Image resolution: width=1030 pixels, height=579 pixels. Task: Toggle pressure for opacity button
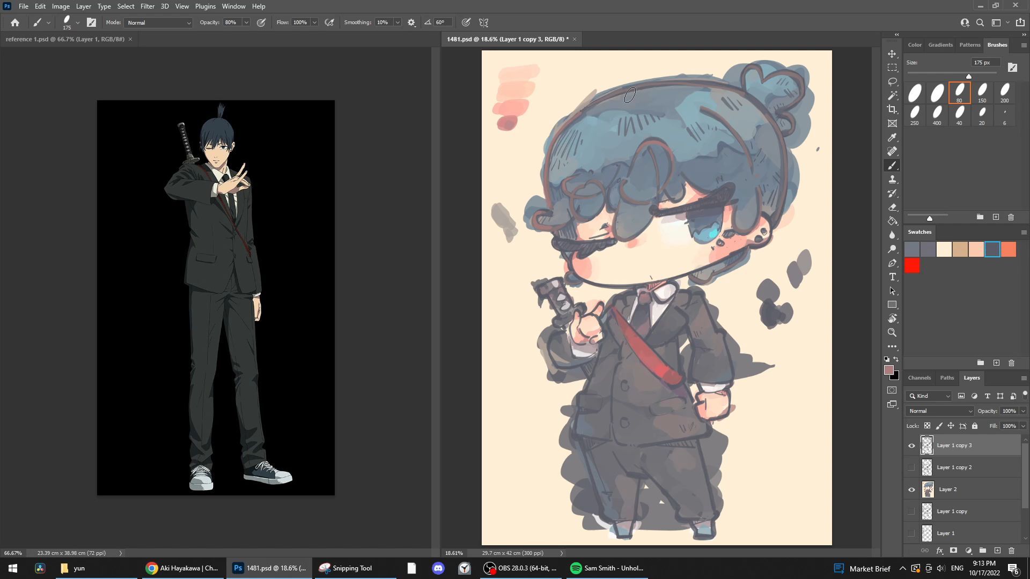click(x=261, y=23)
